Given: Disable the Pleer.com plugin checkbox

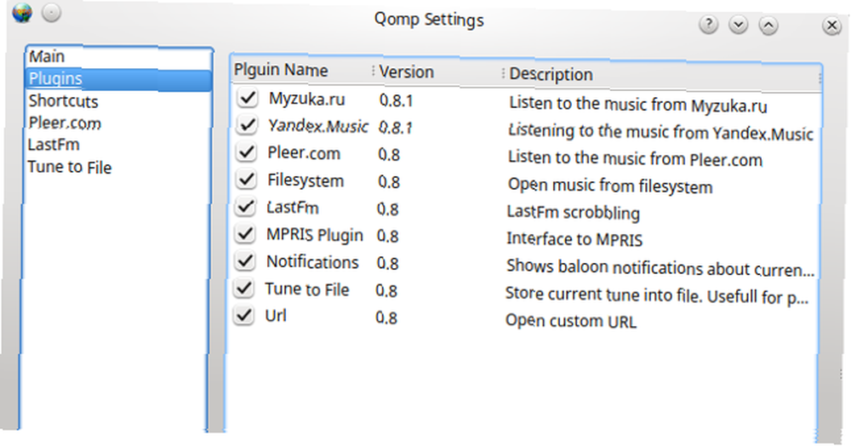Looking at the screenshot, I should click(x=247, y=152).
